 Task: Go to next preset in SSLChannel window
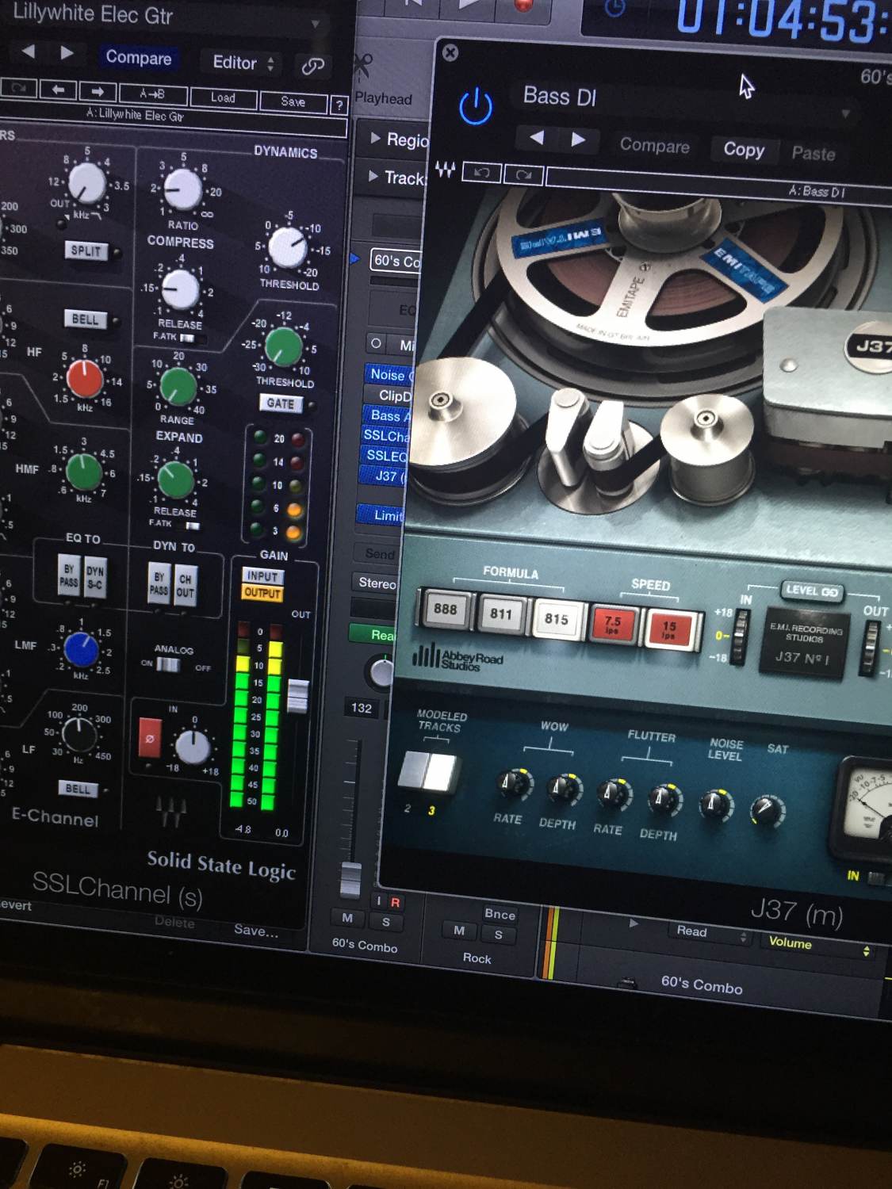point(67,52)
